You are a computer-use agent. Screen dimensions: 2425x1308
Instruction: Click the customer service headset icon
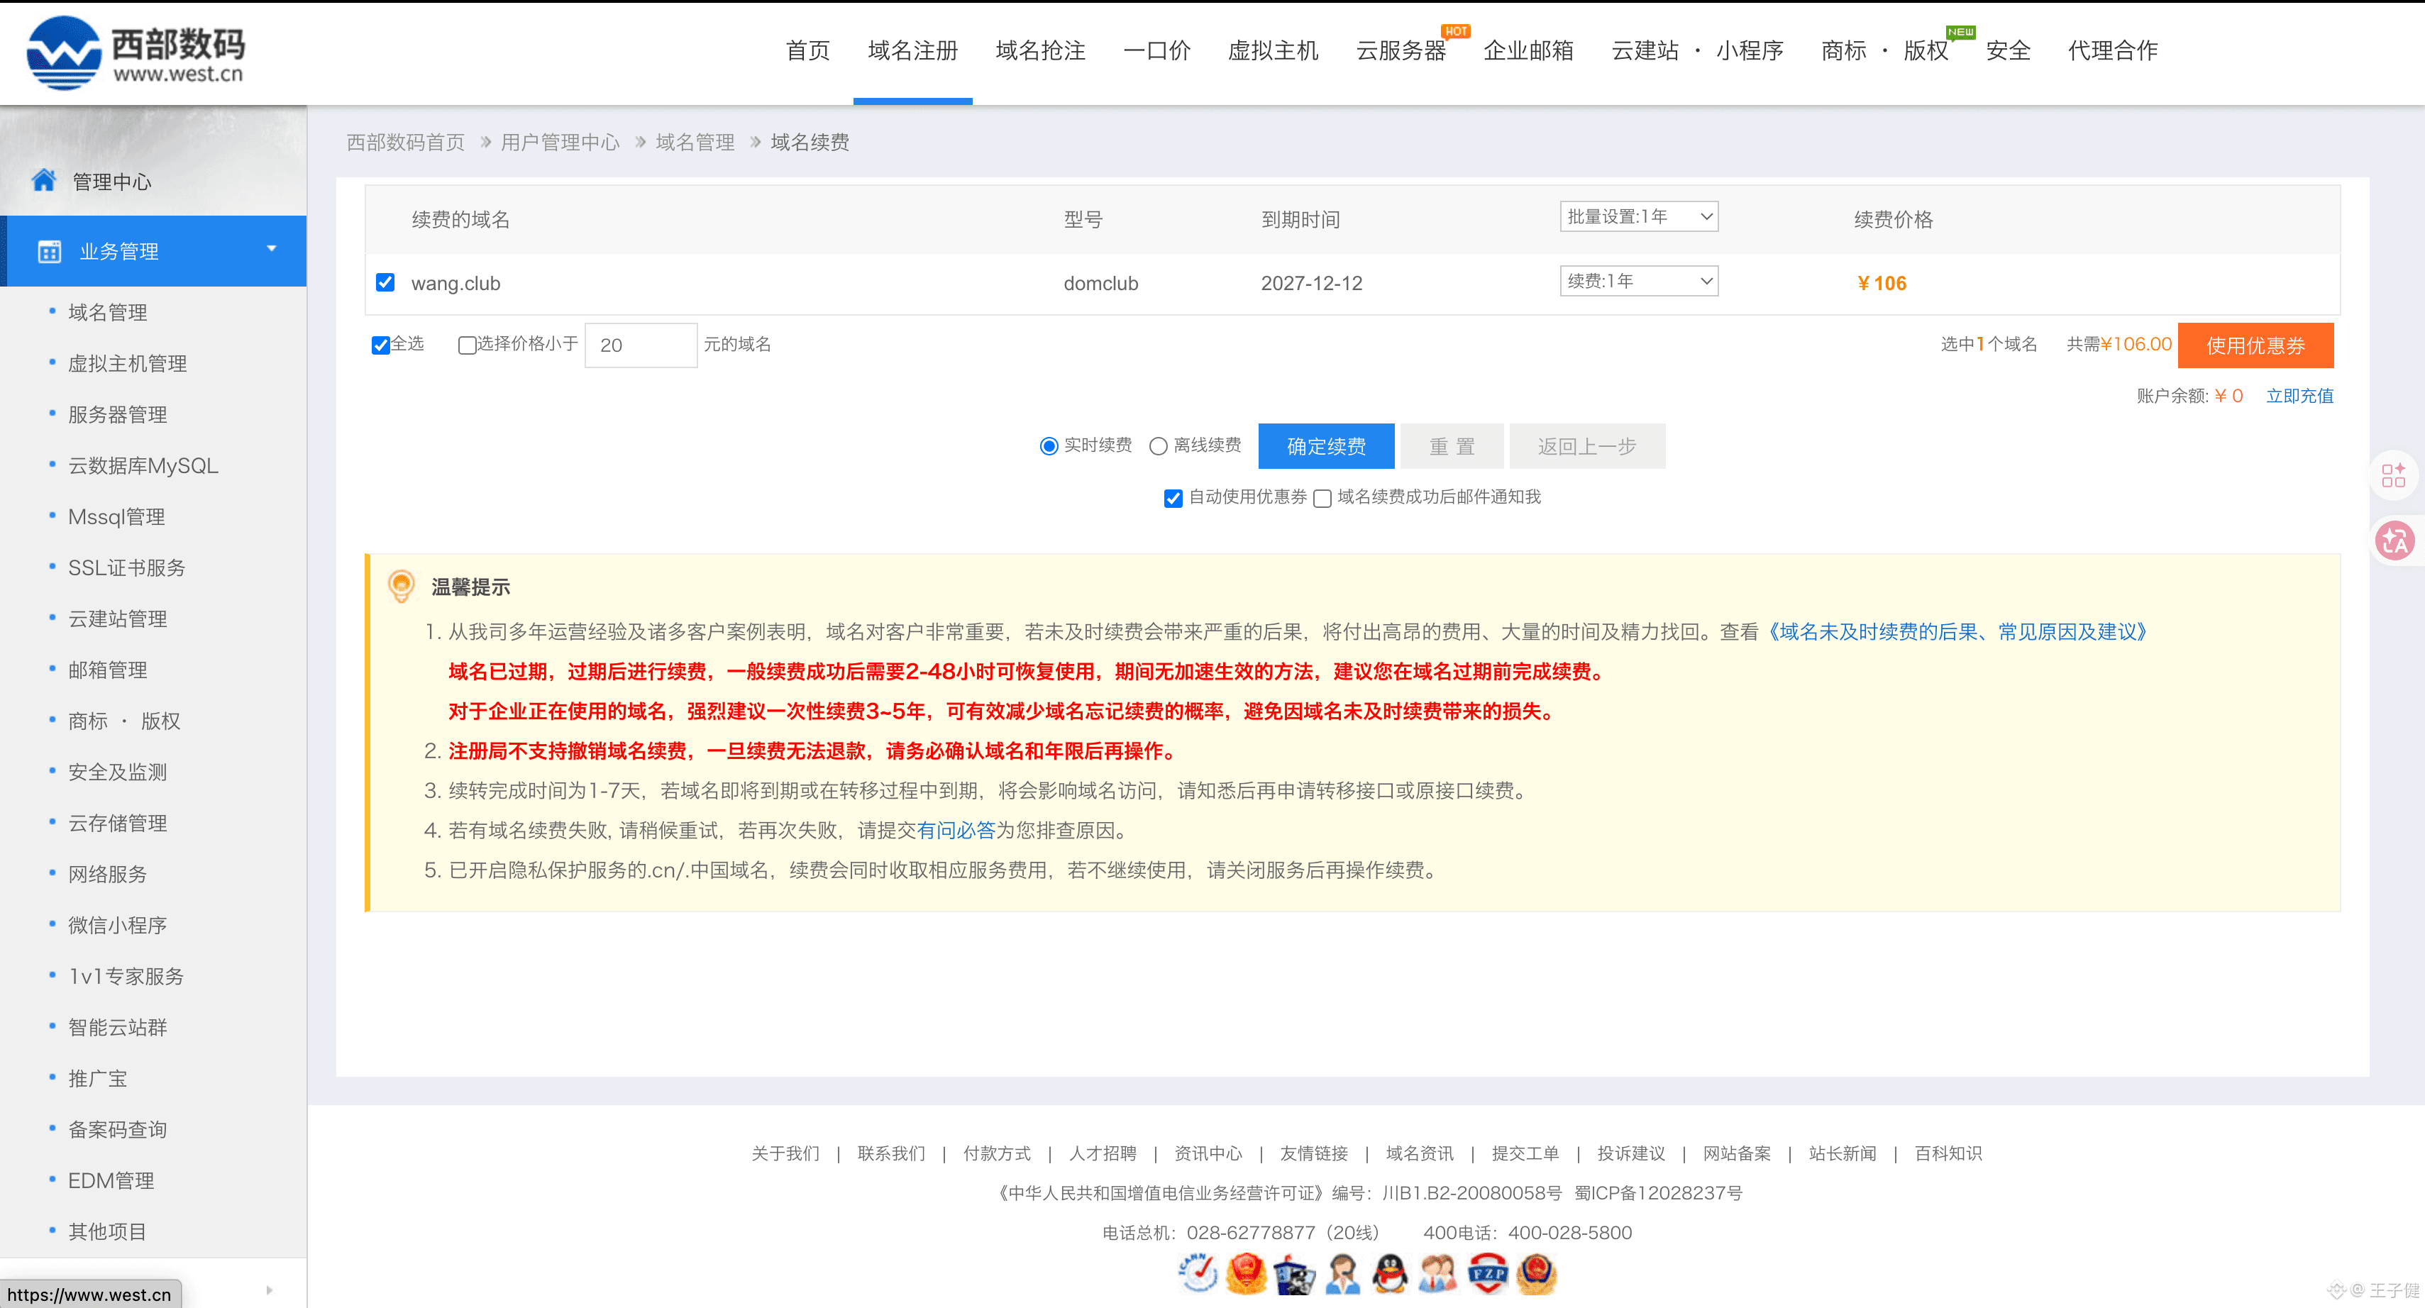tap(1342, 1274)
